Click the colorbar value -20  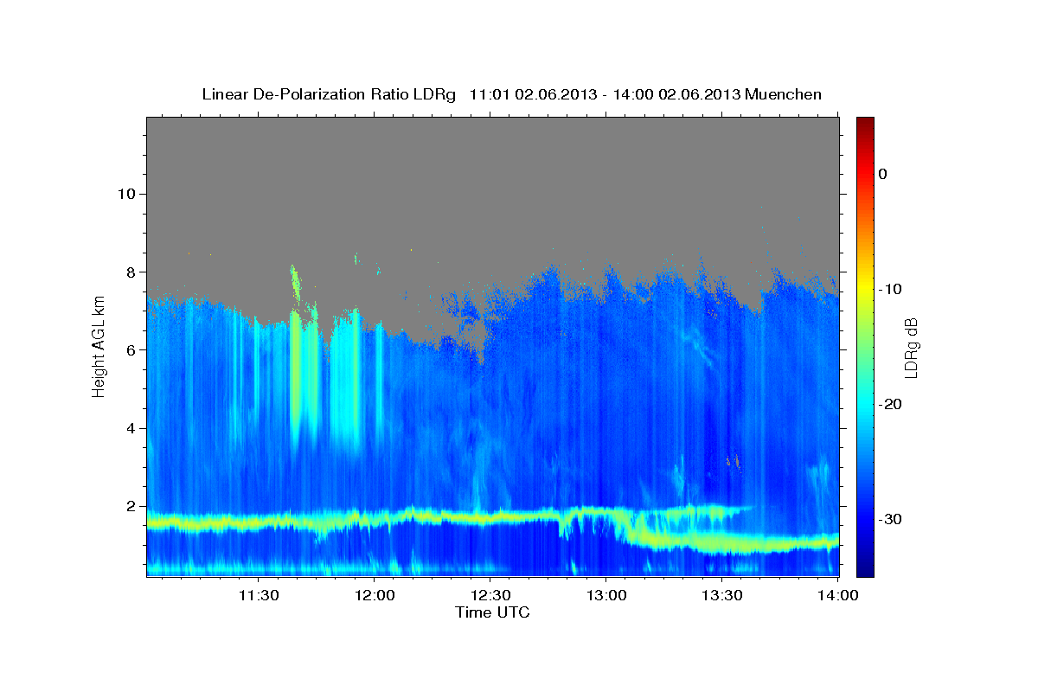point(891,404)
